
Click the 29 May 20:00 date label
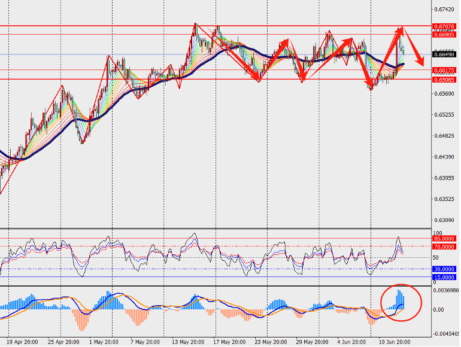(x=313, y=343)
